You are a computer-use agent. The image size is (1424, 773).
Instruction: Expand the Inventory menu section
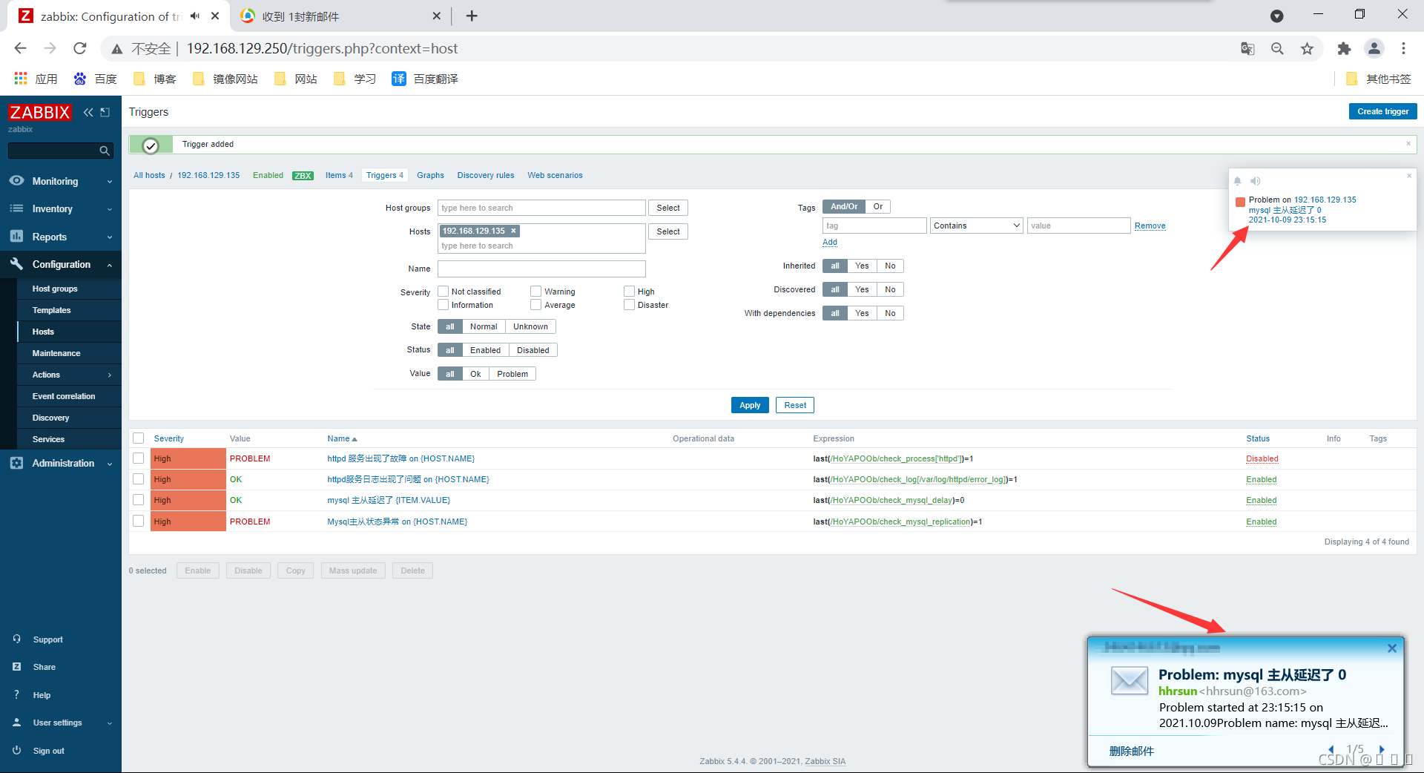click(61, 209)
